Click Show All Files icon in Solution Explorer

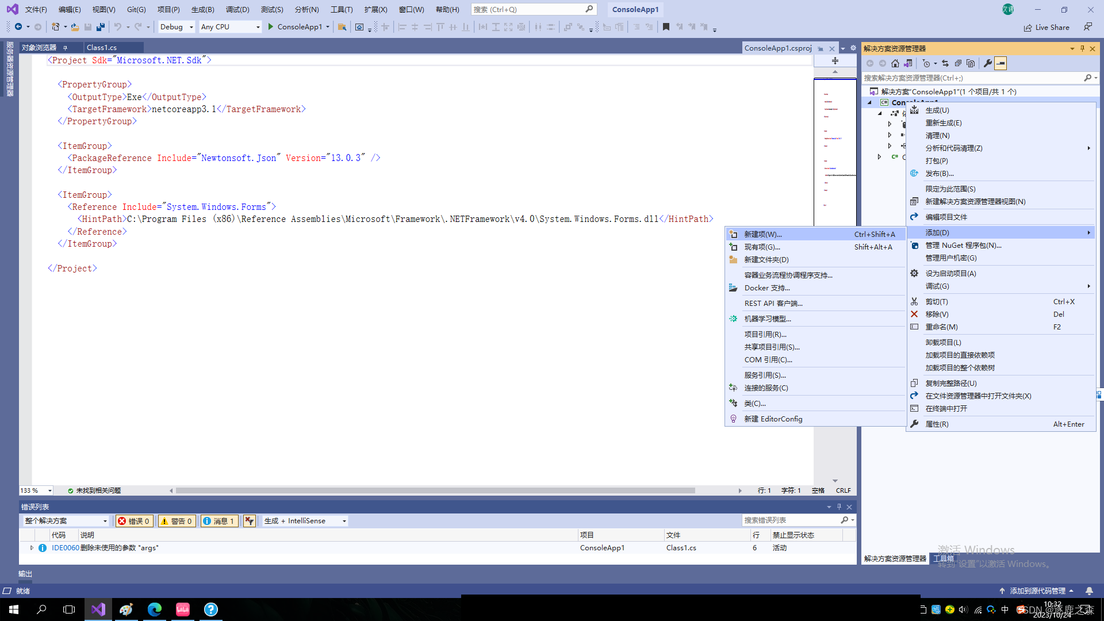pos(971,63)
